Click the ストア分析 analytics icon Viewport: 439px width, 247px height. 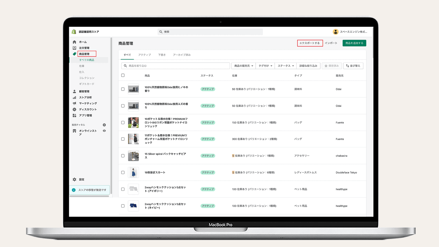[x=74, y=97]
